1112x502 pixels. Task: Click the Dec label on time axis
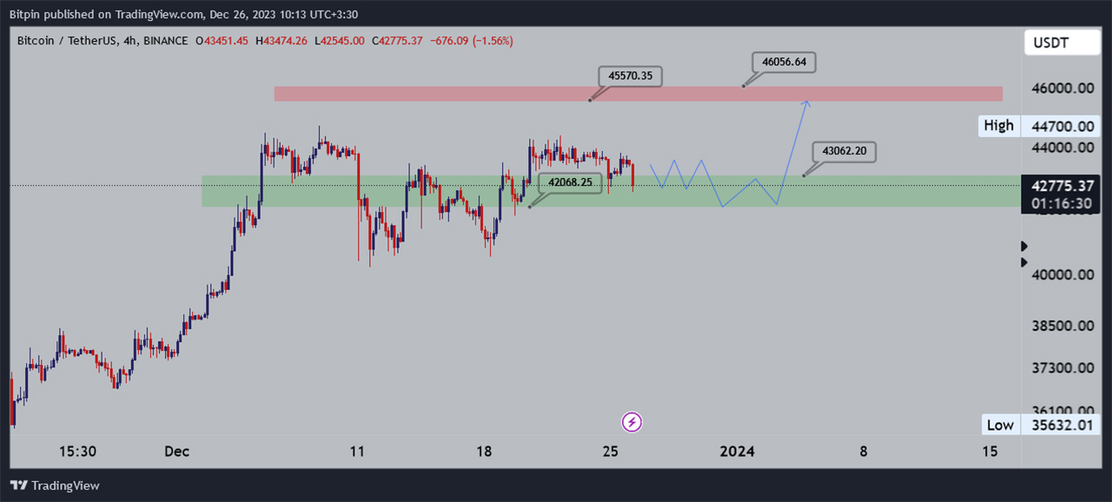176,452
